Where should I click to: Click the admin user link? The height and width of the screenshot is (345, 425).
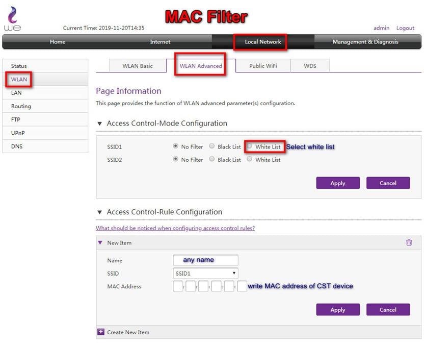pos(381,28)
